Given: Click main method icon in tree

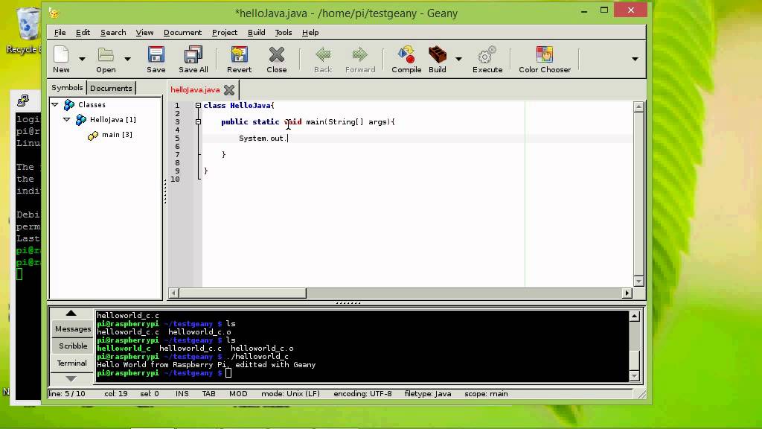Looking at the screenshot, I should 93,136.
